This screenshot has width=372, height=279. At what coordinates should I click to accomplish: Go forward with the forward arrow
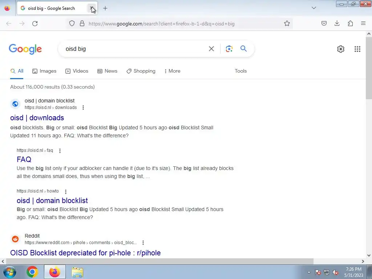coord(22,24)
